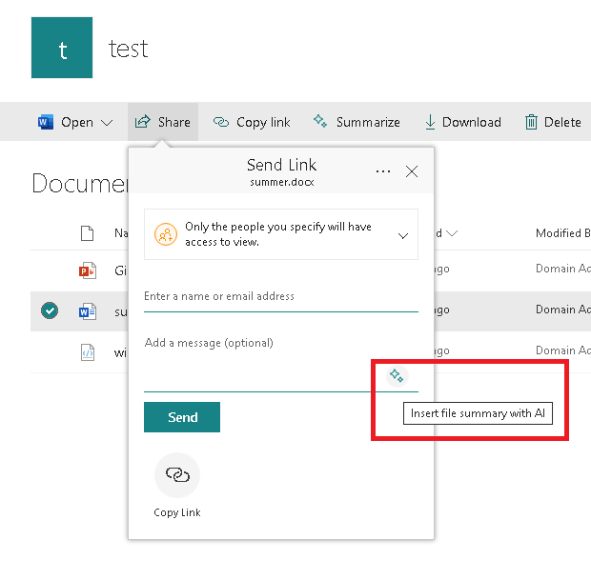Image resolution: width=591 pixels, height=580 pixels.
Task: Click the Word document file icon
Action: 88,311
